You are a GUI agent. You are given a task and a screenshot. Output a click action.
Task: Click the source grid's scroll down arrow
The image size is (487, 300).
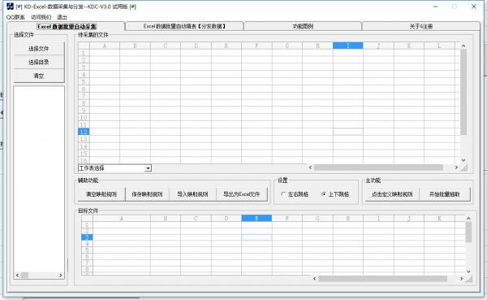(463, 160)
